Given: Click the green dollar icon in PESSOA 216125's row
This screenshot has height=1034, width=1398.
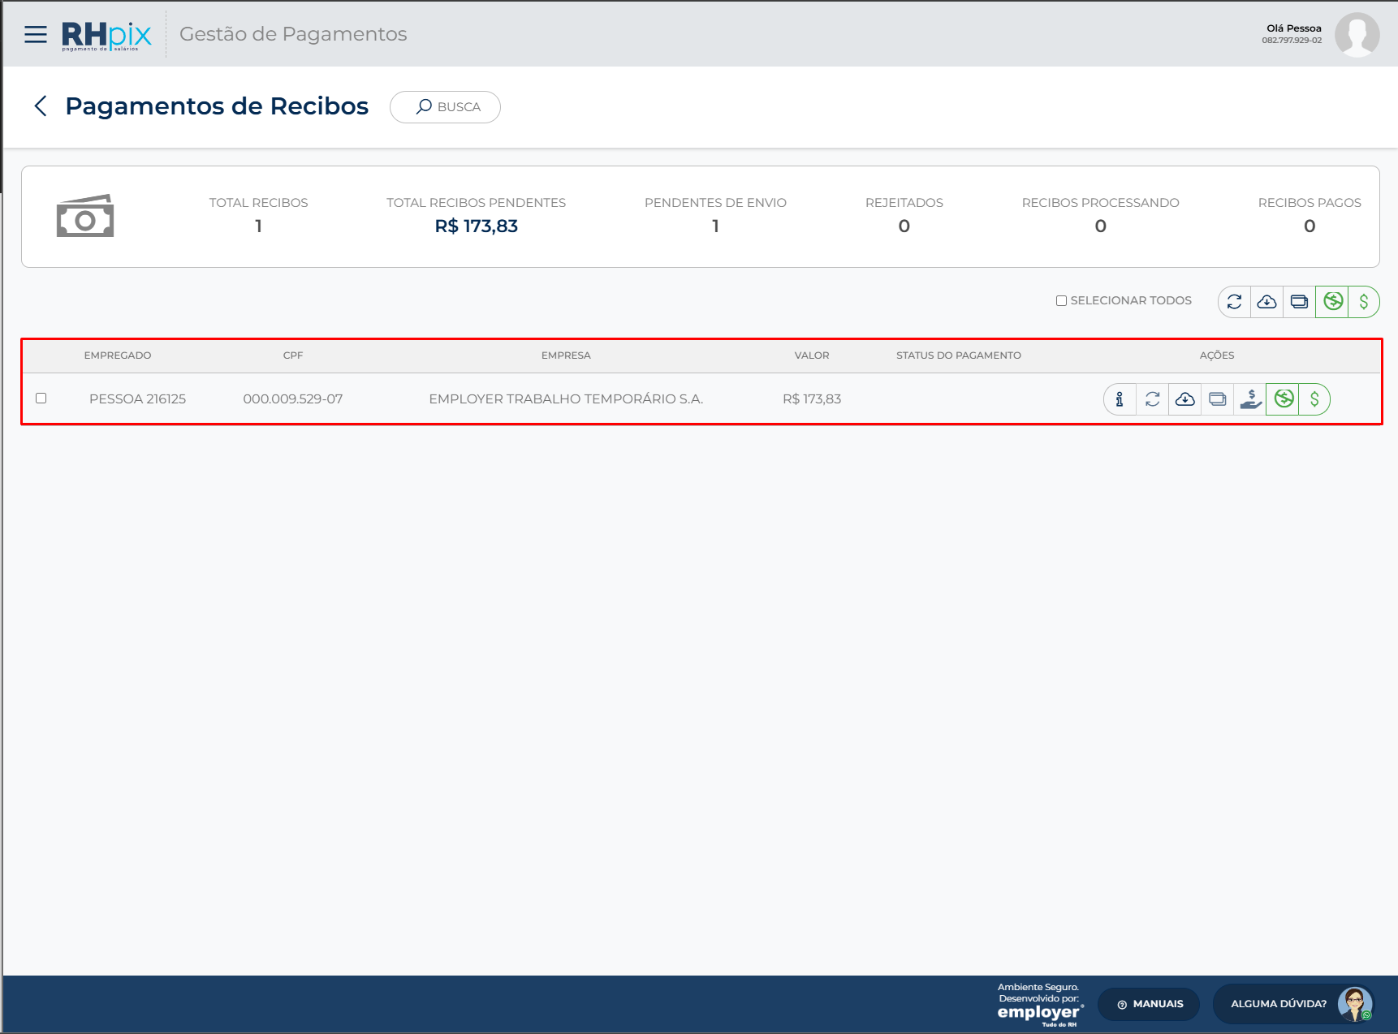Looking at the screenshot, I should tap(1314, 399).
